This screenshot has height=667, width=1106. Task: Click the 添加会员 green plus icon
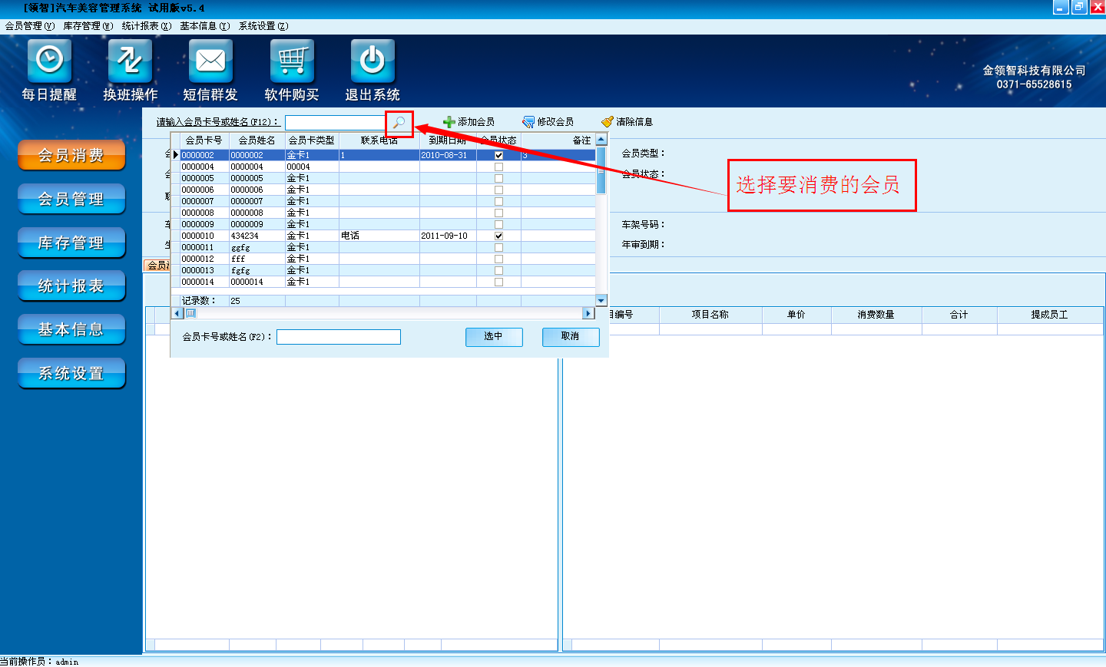[x=449, y=122]
